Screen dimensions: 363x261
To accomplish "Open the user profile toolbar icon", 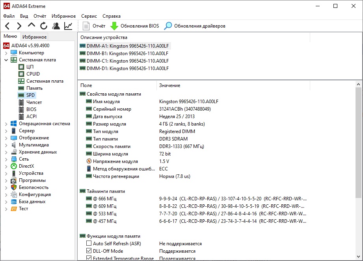I will [x=56, y=26].
